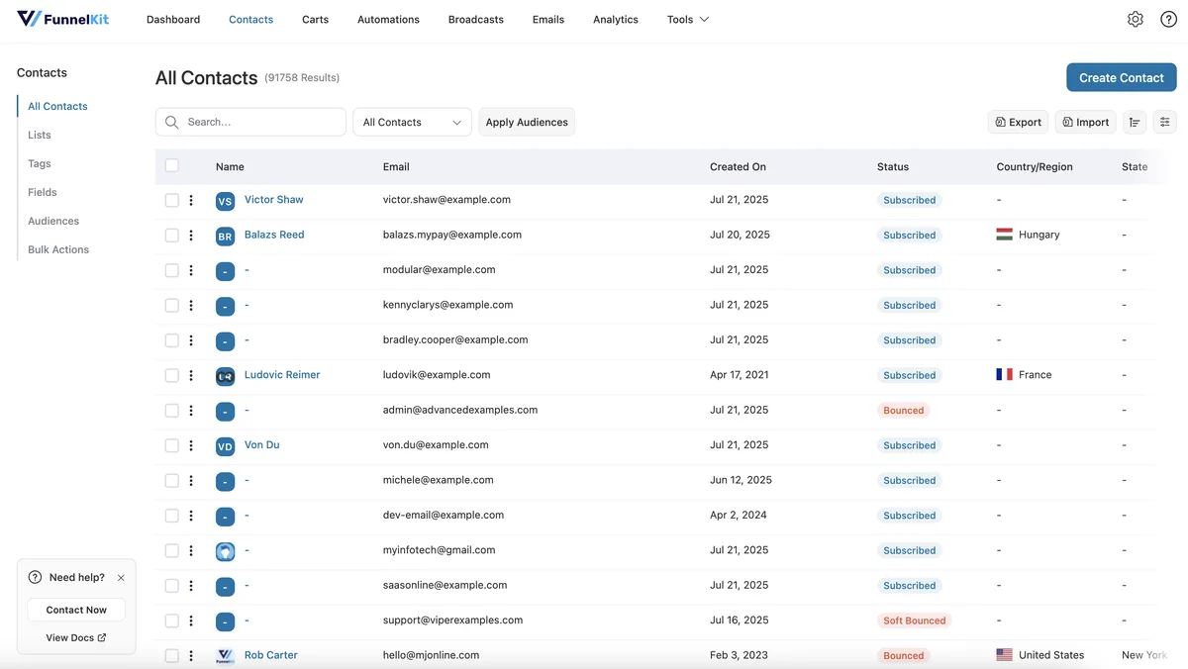Select the Victor Shaw row checkbox

(172, 200)
